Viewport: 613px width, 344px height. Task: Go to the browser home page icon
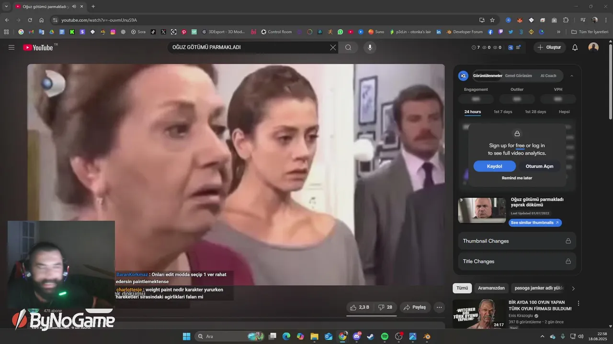pyautogui.click(x=41, y=20)
